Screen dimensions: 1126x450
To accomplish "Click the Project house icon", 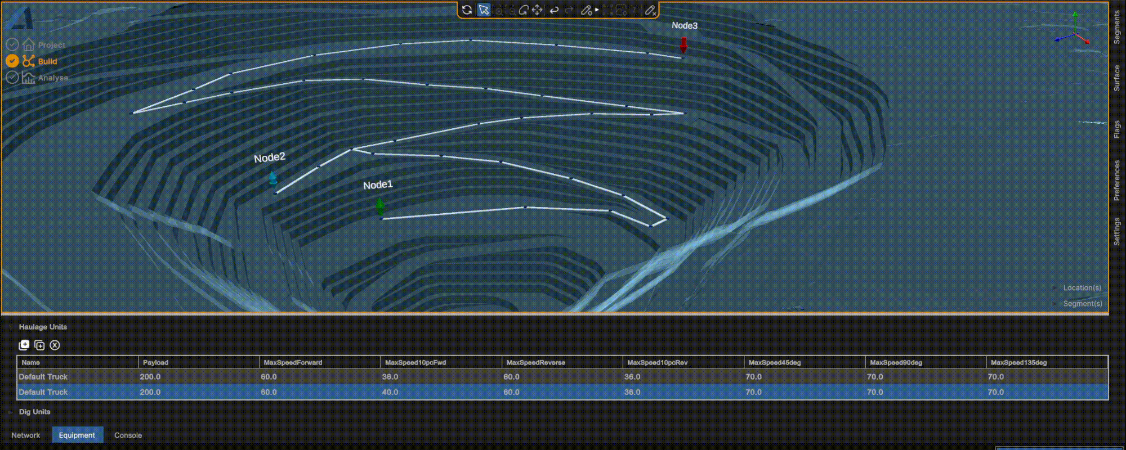I will [x=29, y=44].
